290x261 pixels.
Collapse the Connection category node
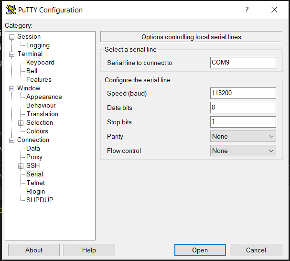(12, 140)
